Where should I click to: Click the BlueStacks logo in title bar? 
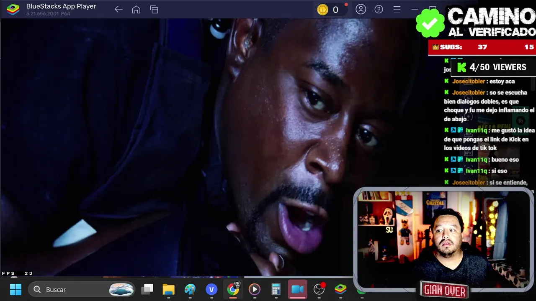point(13,9)
